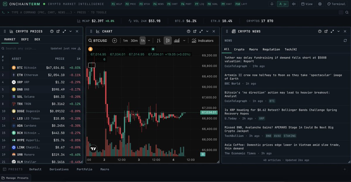The width and height of the screenshot is (351, 182).
Task: Open the View layout menu
Action: click(x=307, y=4)
